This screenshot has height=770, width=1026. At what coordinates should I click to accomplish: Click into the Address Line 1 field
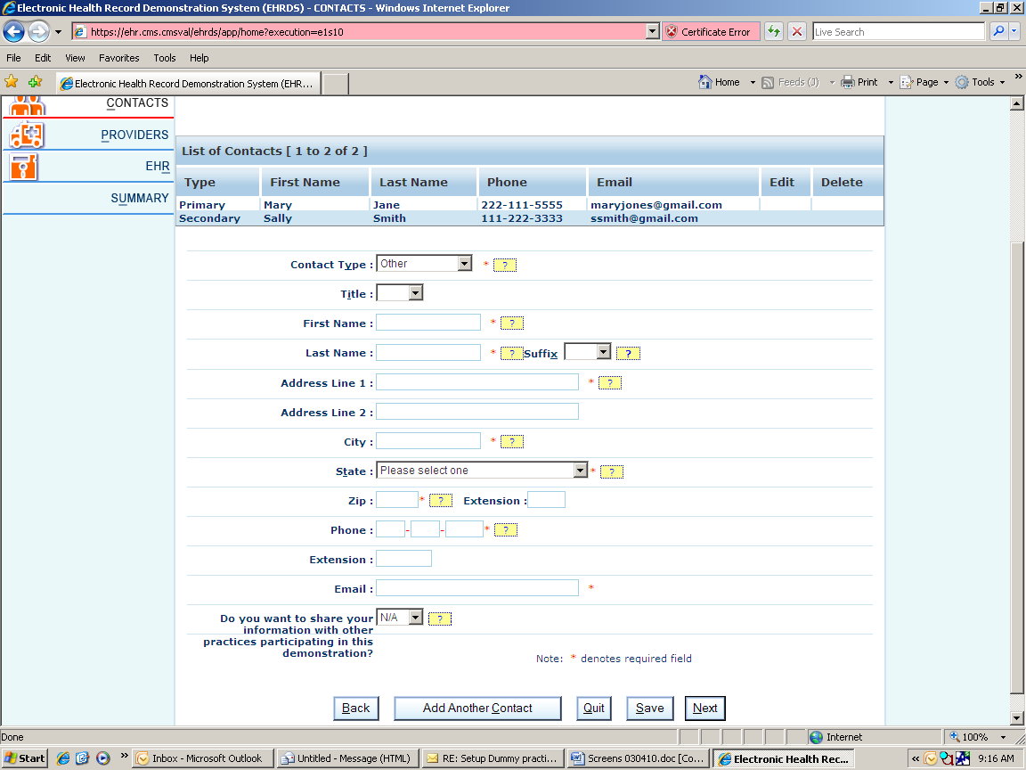pyautogui.click(x=477, y=381)
